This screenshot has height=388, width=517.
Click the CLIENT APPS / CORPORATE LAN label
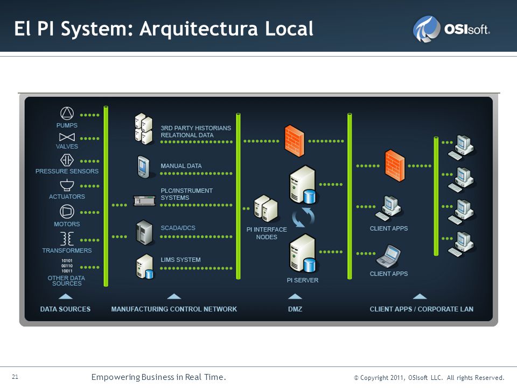click(421, 309)
